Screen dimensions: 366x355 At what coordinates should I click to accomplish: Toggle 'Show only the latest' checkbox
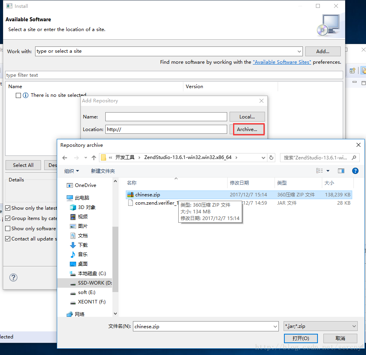[x=8, y=208]
